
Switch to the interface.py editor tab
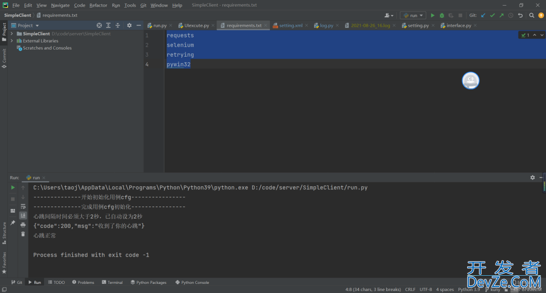[458, 25]
